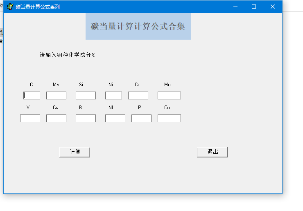Click the 计算 button
The height and width of the screenshot is (211, 303).
click(75, 152)
